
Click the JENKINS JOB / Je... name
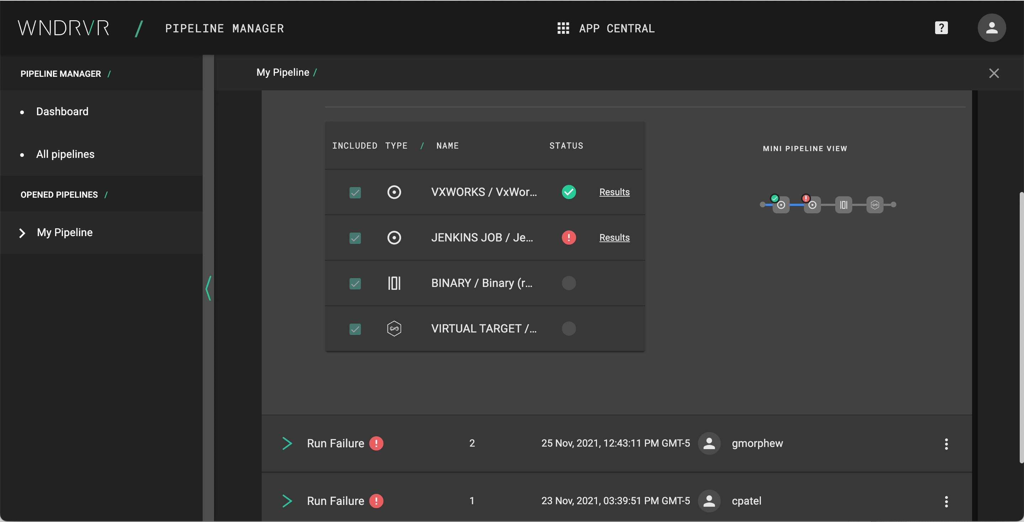point(482,238)
